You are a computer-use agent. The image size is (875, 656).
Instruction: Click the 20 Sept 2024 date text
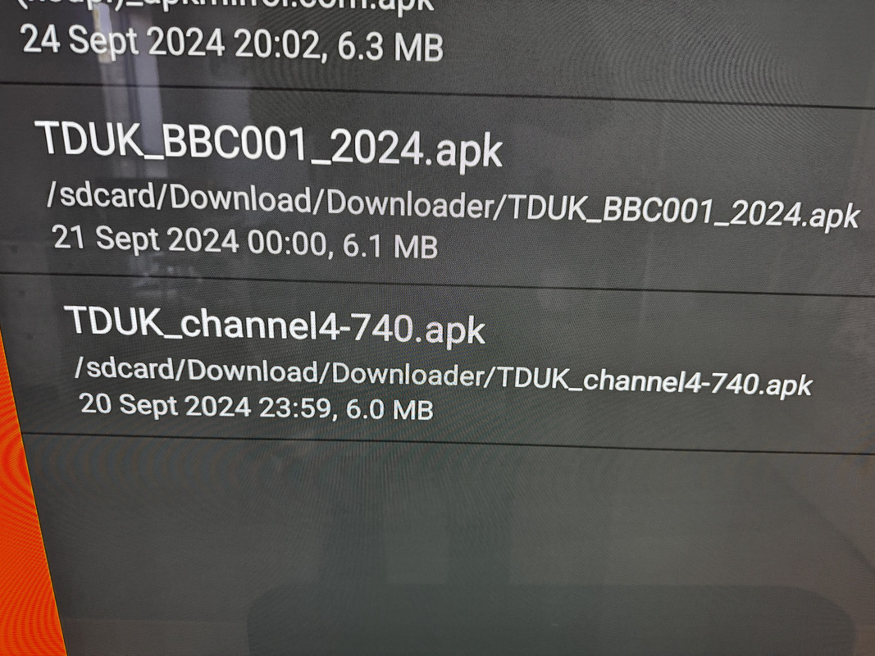click(x=165, y=404)
